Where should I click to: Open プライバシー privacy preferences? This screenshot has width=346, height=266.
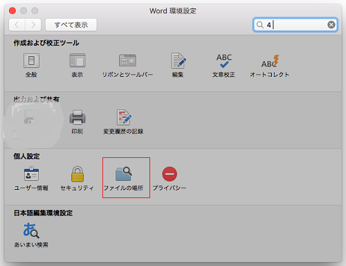click(170, 179)
